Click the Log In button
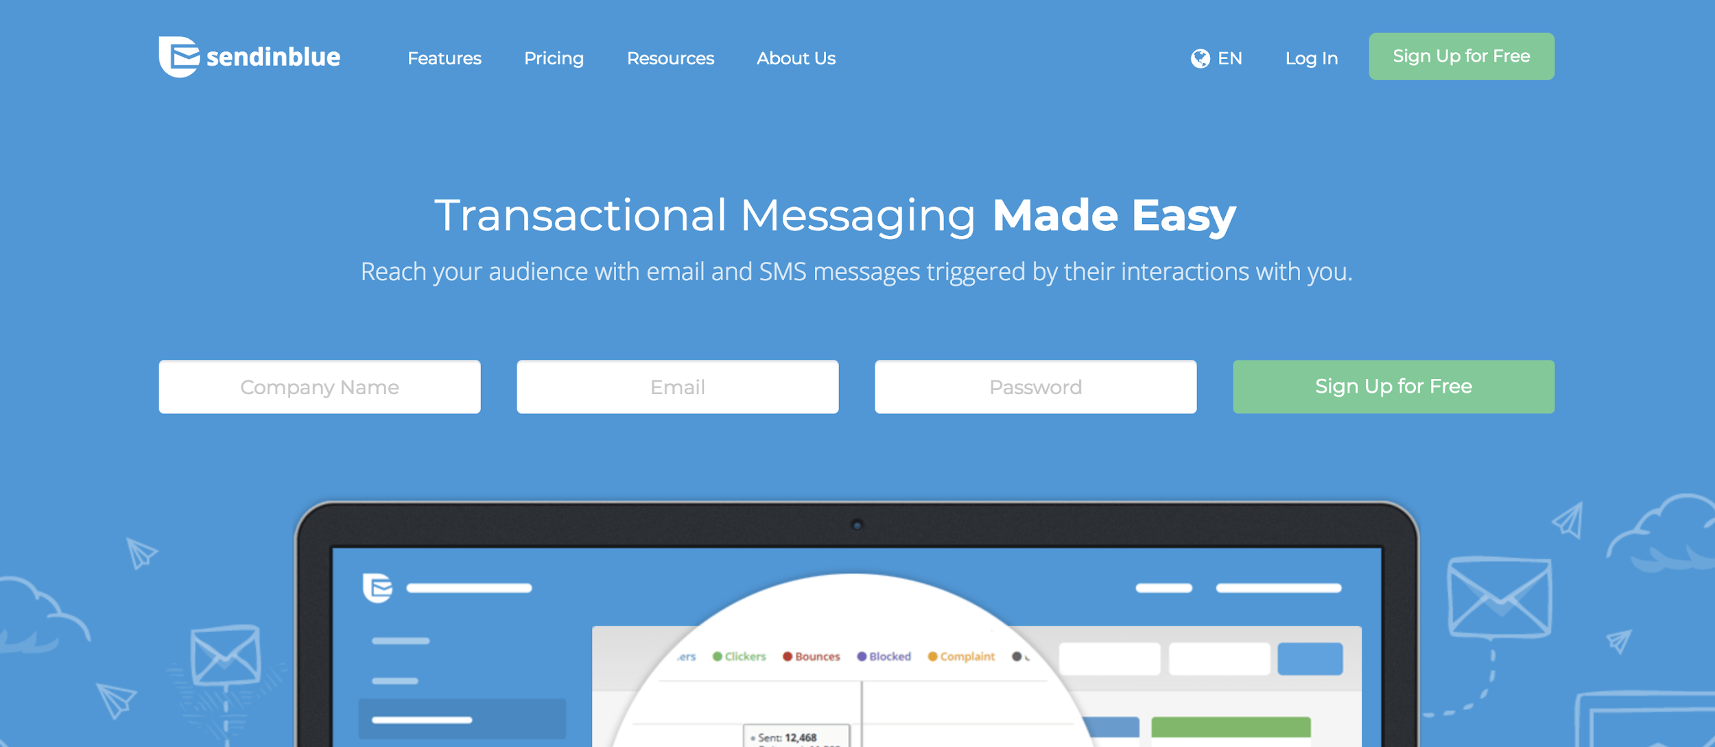The width and height of the screenshot is (1715, 747). pos(1312,57)
